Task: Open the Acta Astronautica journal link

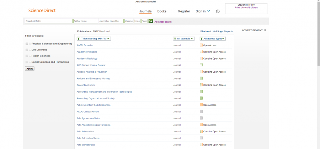Action: [85, 132]
